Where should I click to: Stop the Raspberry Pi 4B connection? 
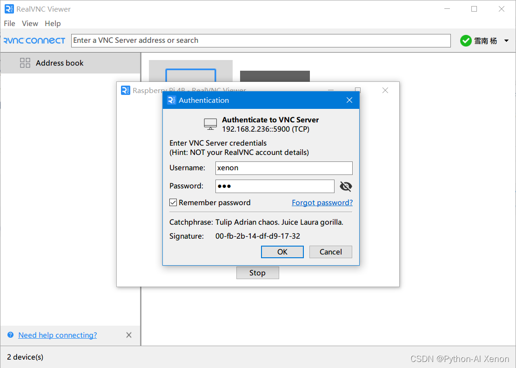click(257, 273)
